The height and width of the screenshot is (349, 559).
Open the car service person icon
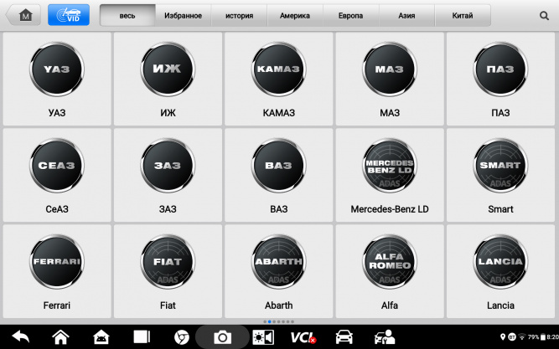[x=385, y=337]
